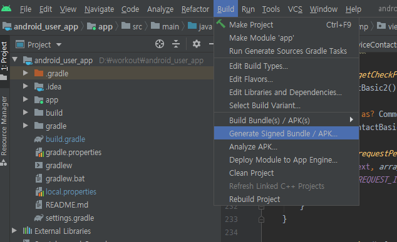Choose Make Module 'app'

(286, 38)
